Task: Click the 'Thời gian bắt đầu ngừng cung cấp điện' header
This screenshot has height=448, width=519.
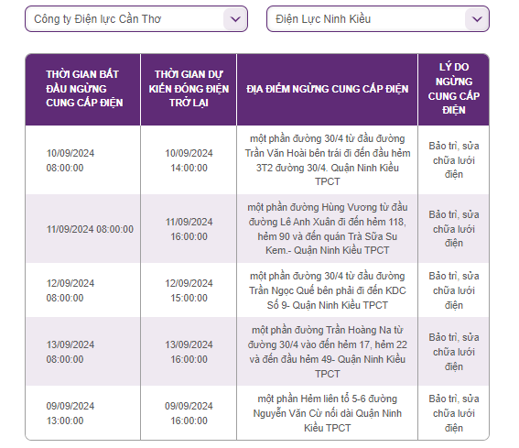Action: point(84,89)
